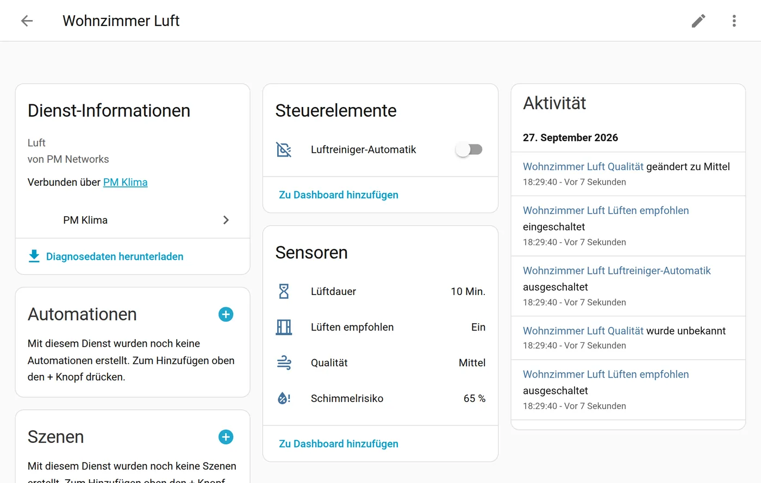Screen dimensions: 761x483
Task: Open activity entry Qualität wurde unbekannt
Action: 628,338
